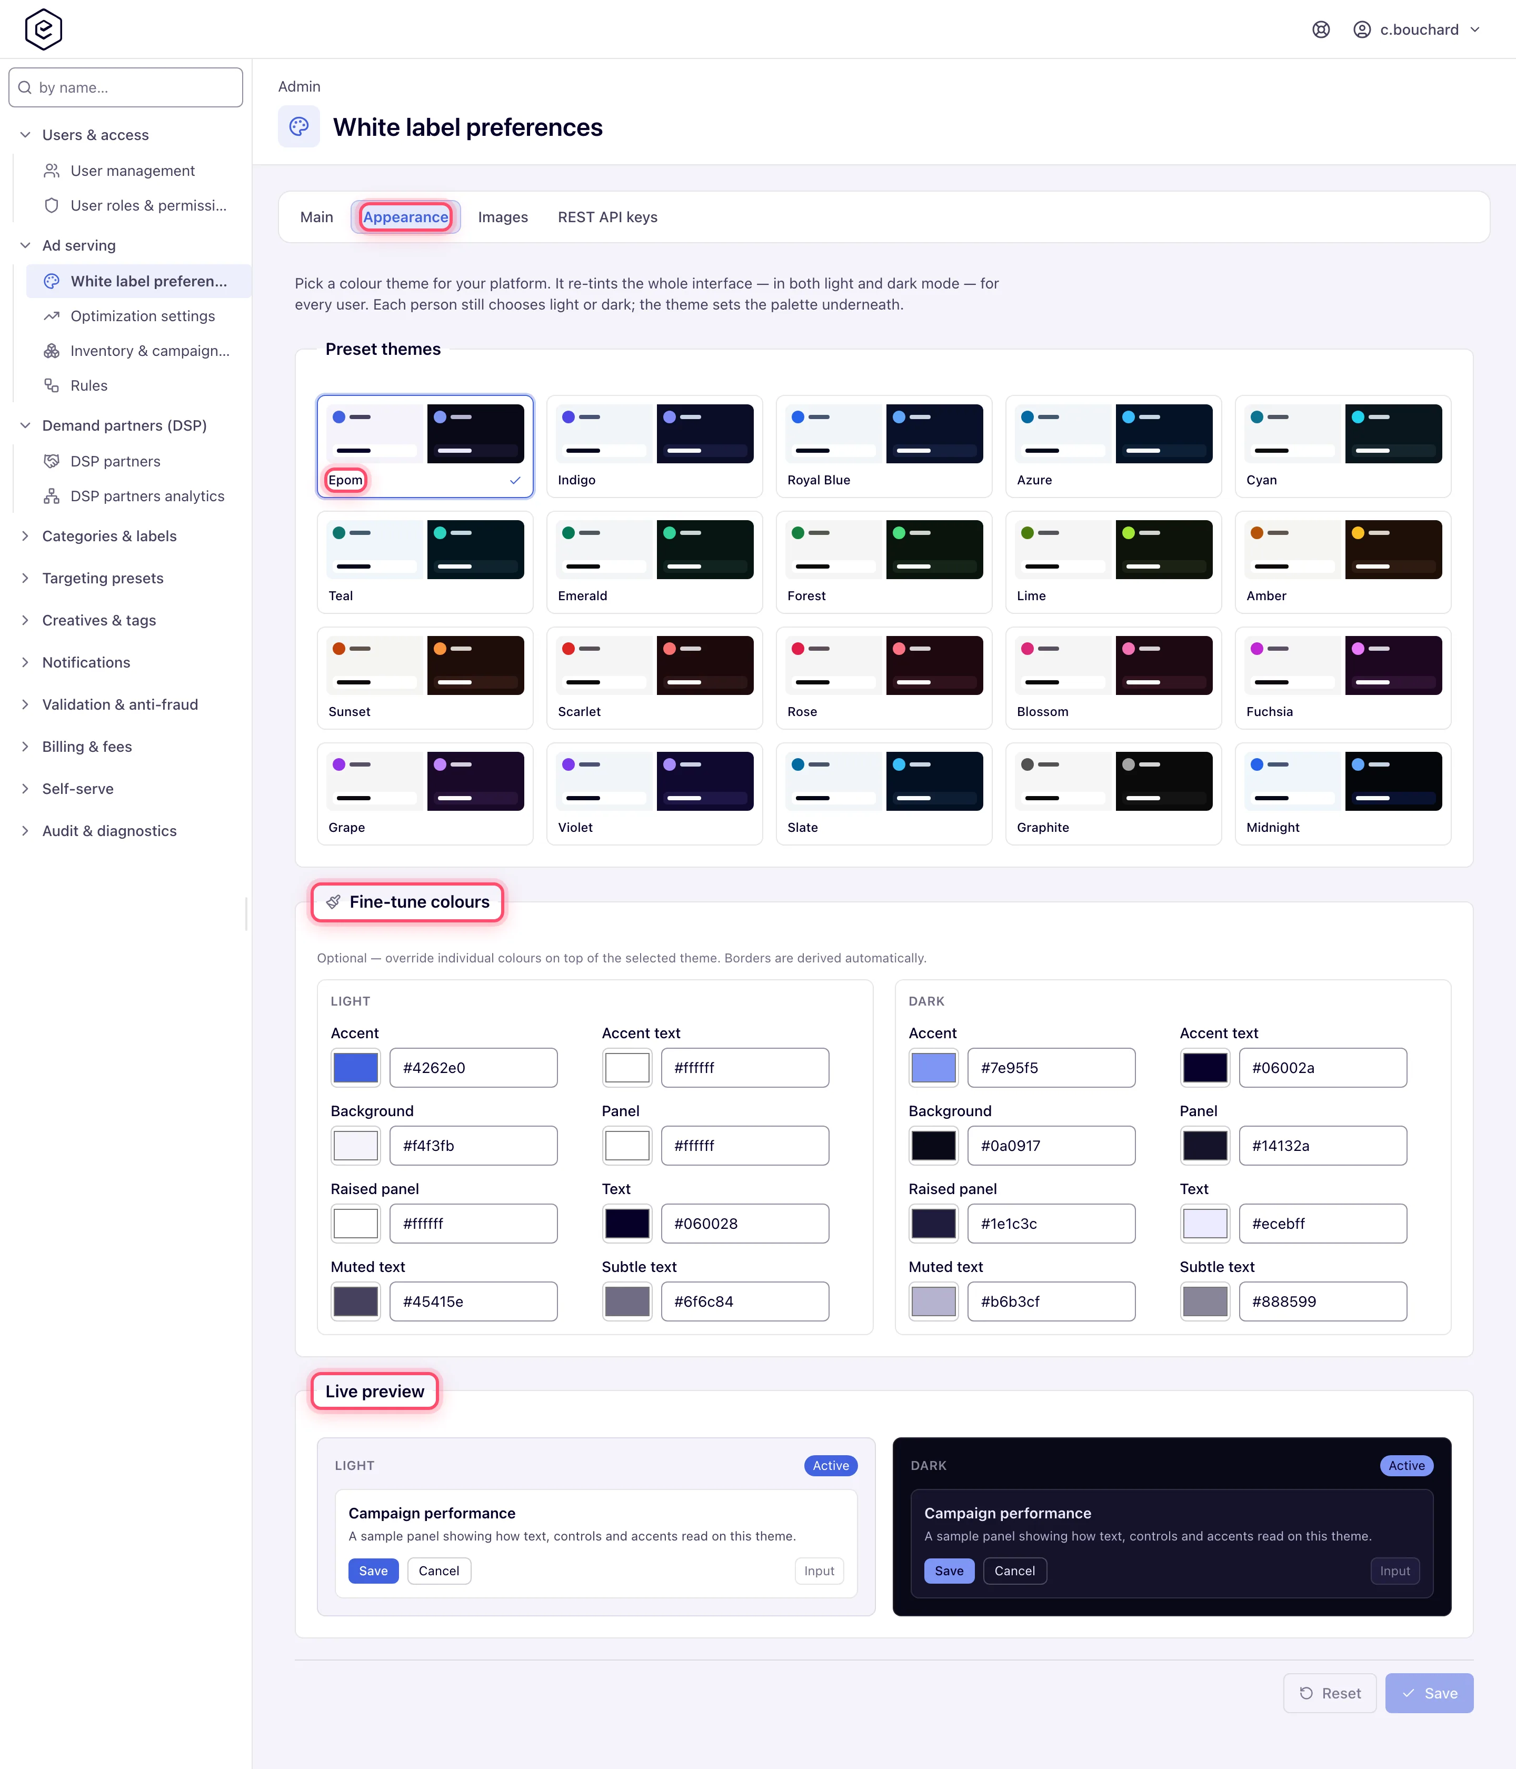1516x1769 pixels.
Task: Select the Indigo preset theme card
Action: pos(655,446)
